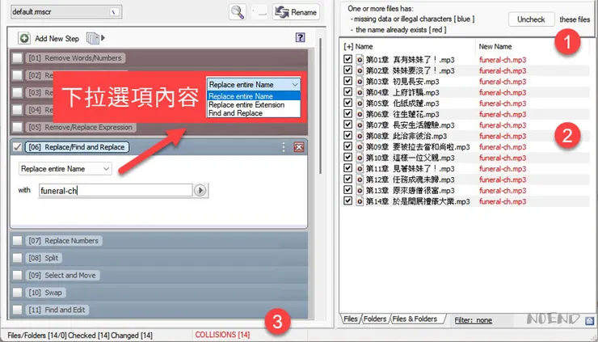The height and width of the screenshot is (342, 598).
Task: Expand step 08 Split label
Action: [44, 258]
